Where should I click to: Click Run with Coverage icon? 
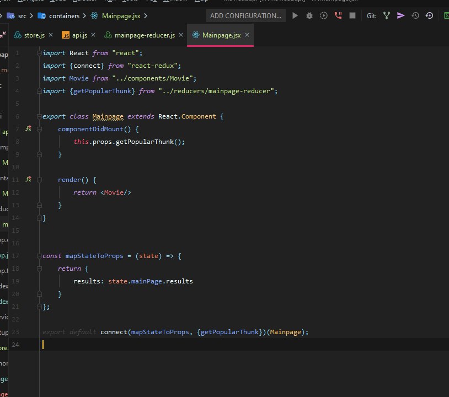[324, 16]
